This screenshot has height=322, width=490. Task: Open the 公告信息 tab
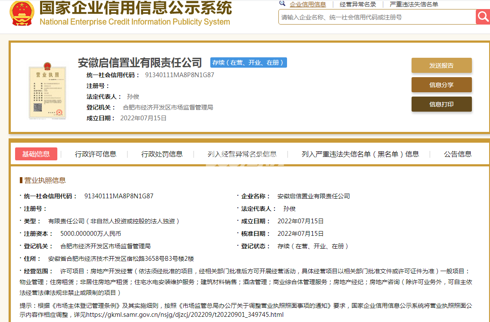(x=458, y=154)
